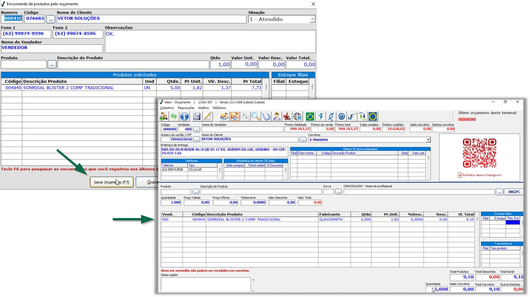The height and width of the screenshot is (297, 530).
Task: Click the open book icon in toolbar
Action: [266, 117]
